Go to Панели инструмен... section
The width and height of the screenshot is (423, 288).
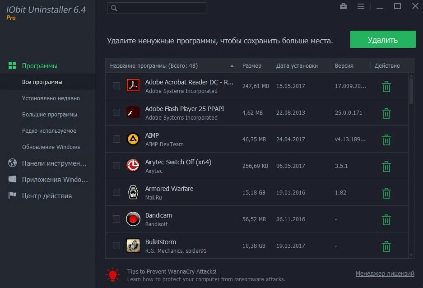[54, 163]
